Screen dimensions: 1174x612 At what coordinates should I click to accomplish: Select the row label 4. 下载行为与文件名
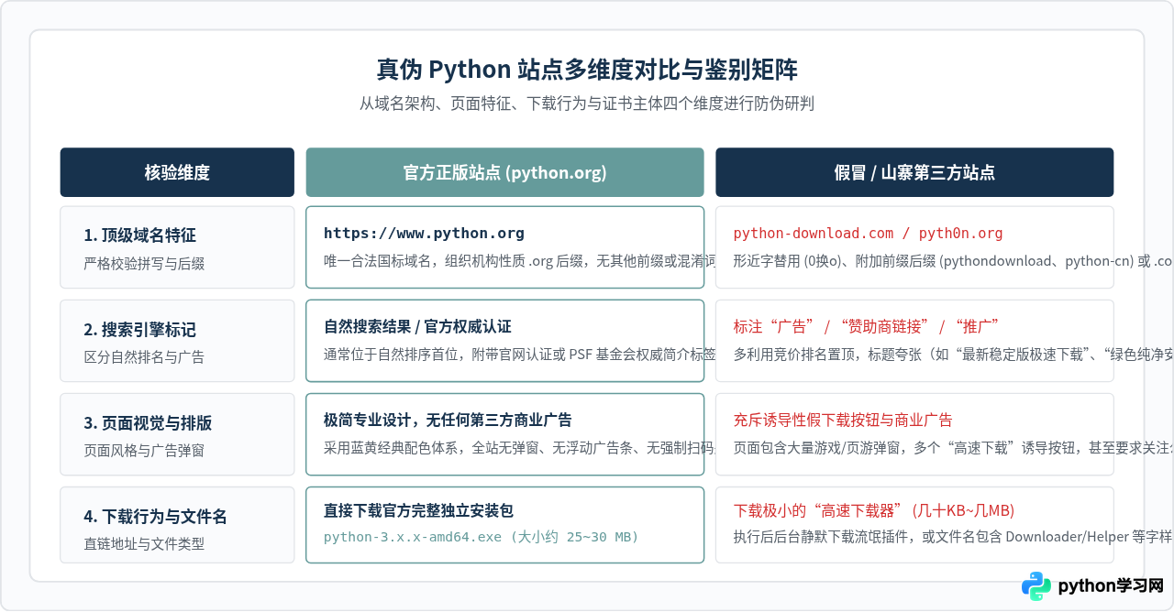[155, 516]
